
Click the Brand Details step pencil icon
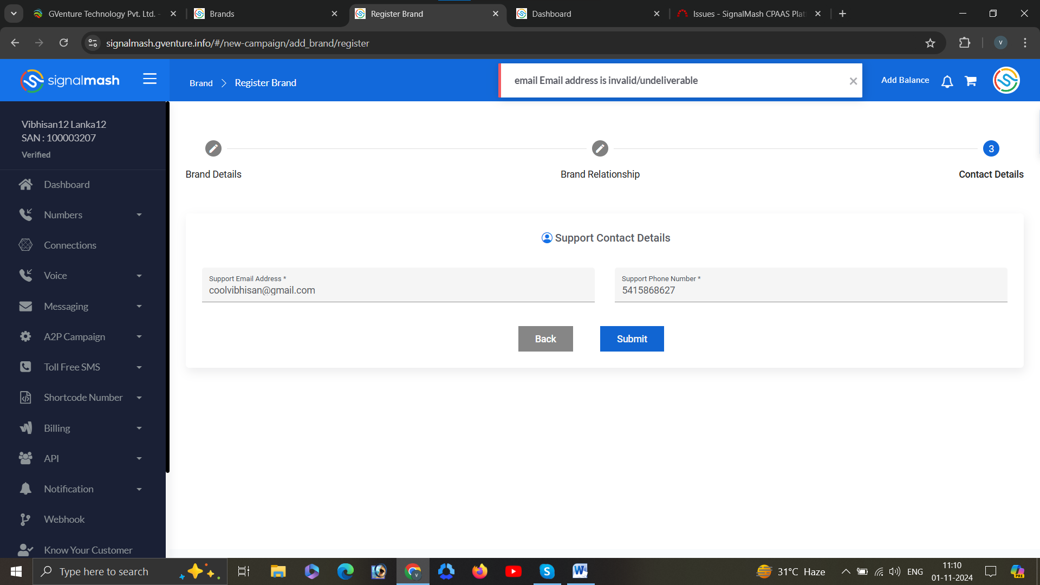(x=213, y=148)
